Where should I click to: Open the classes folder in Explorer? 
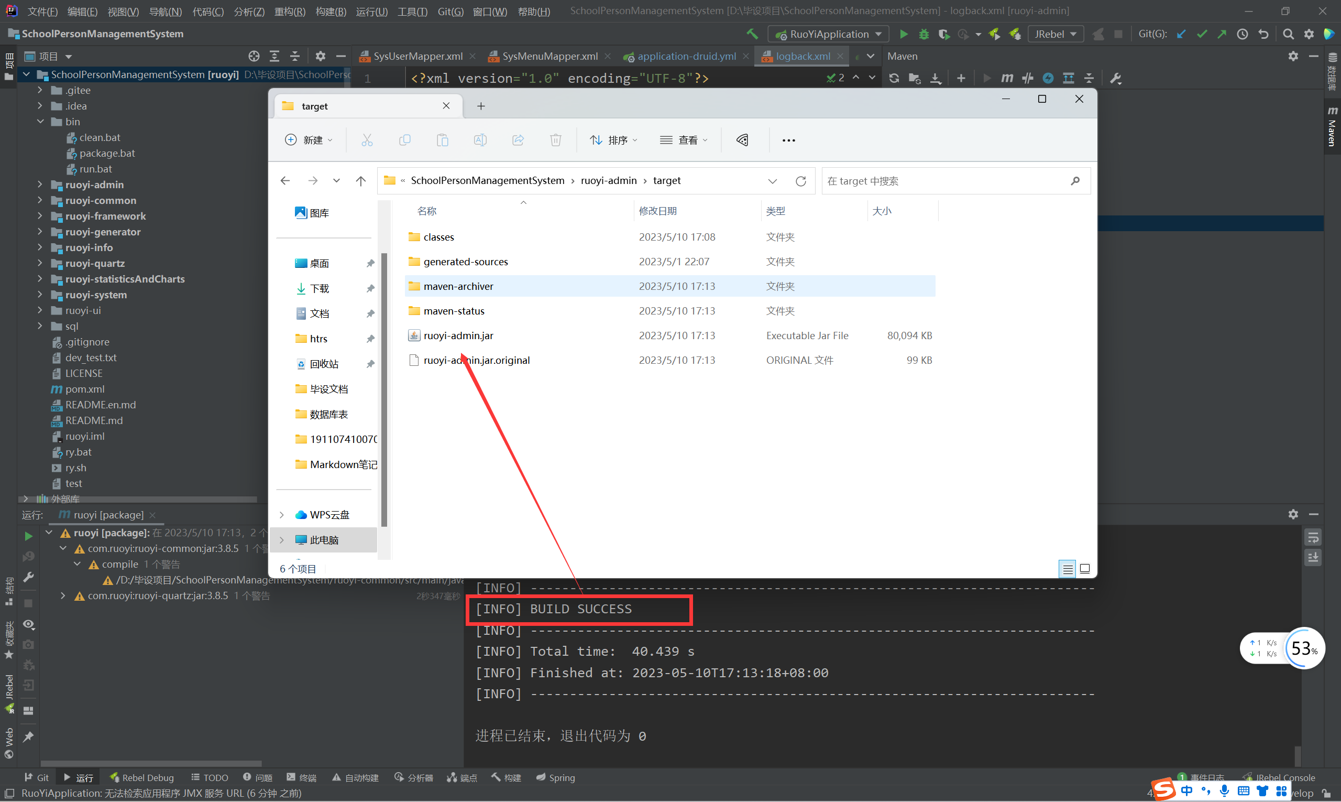point(669,237)
